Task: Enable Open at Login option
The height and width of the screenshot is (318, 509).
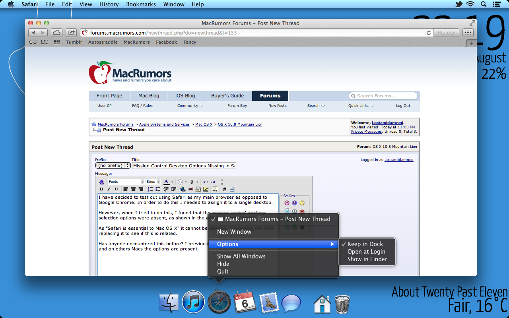Action: 367,252
